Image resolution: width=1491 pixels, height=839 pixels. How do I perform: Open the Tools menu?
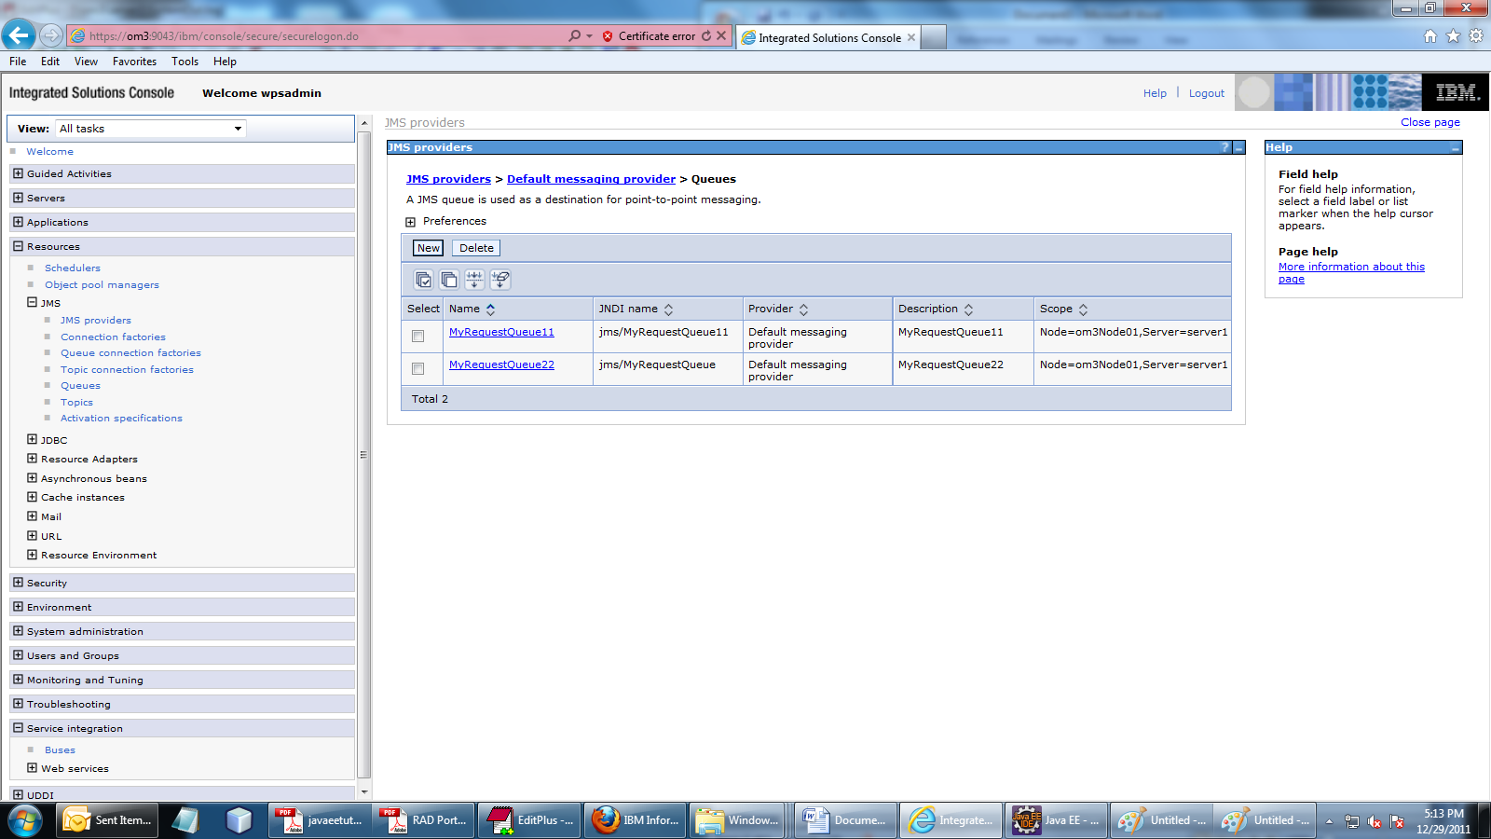185,62
